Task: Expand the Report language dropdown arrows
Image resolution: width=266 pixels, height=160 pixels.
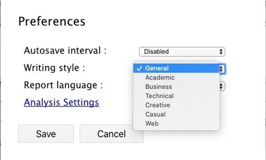Action: (x=221, y=86)
